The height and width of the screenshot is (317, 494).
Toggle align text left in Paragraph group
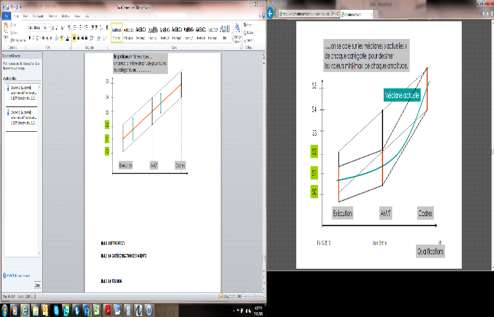tap(74, 38)
